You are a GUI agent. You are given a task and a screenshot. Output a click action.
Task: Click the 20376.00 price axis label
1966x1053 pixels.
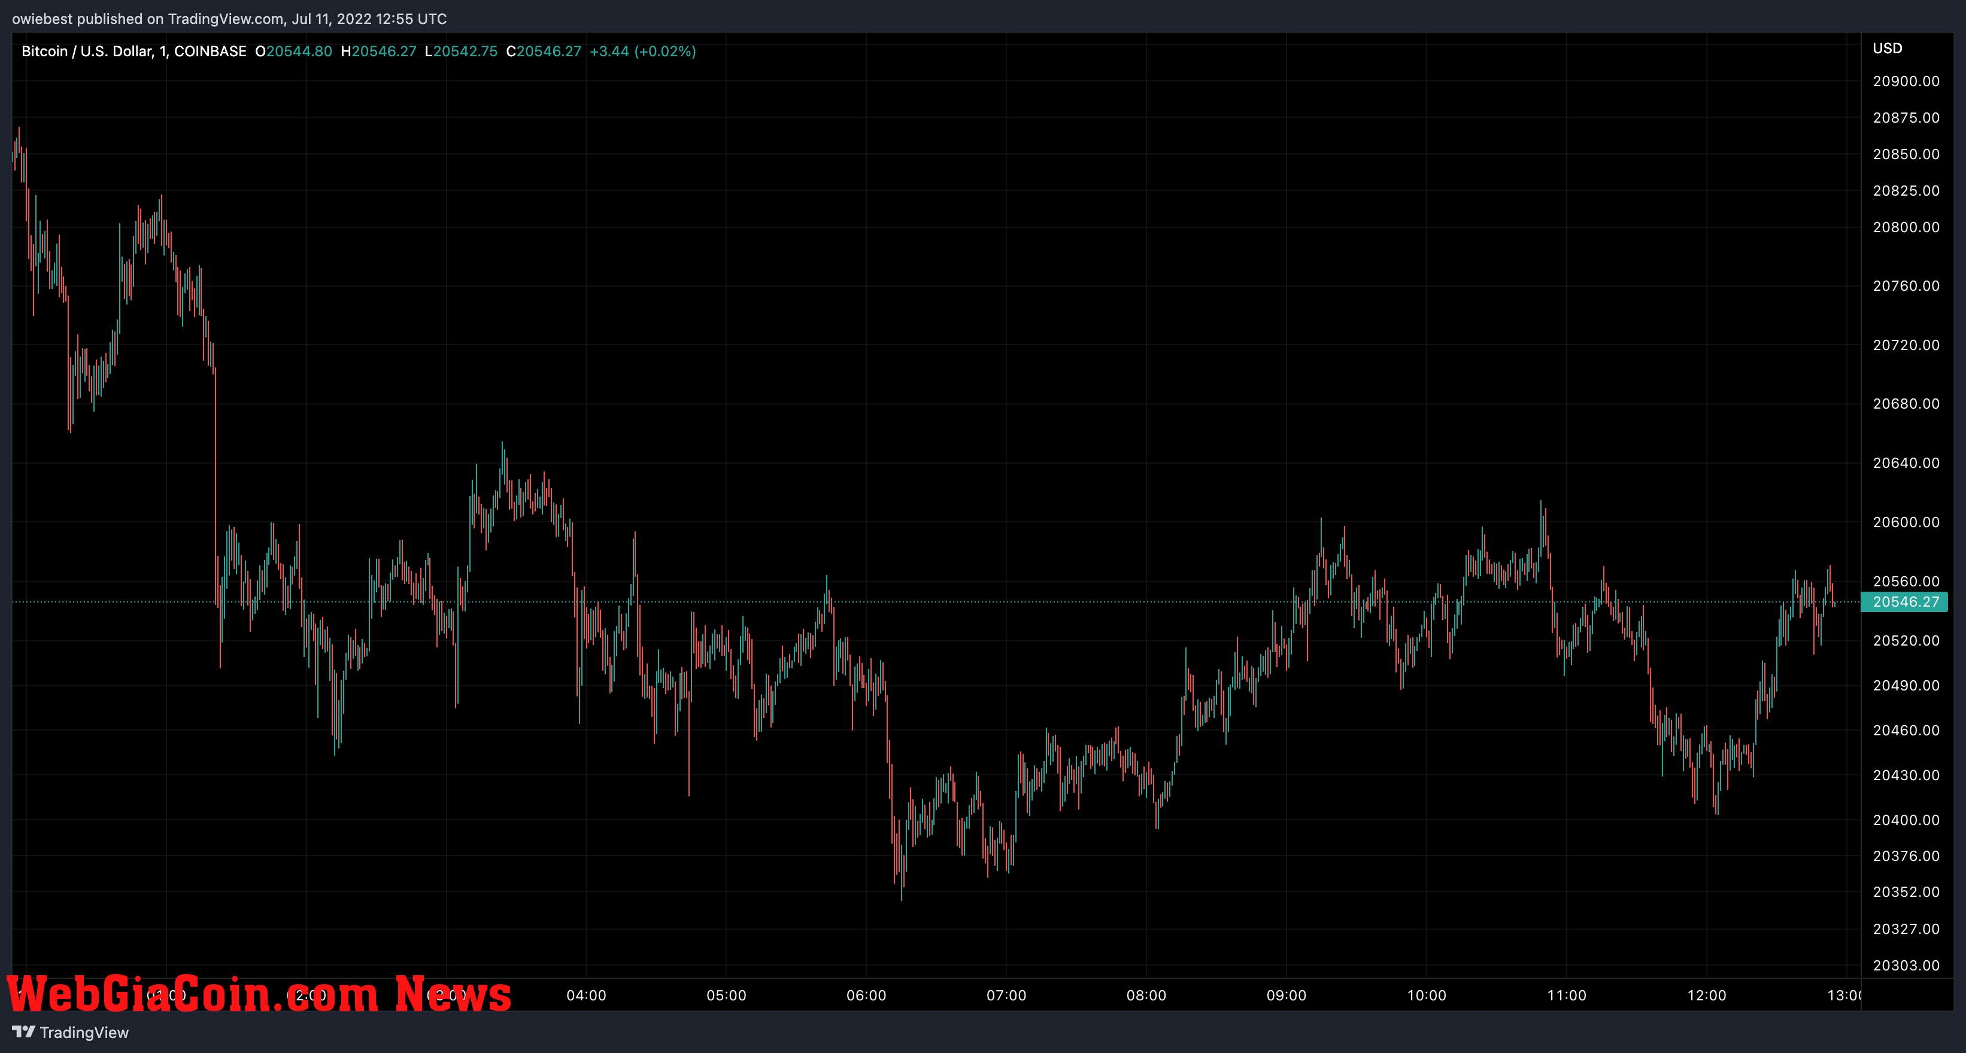point(1906,856)
